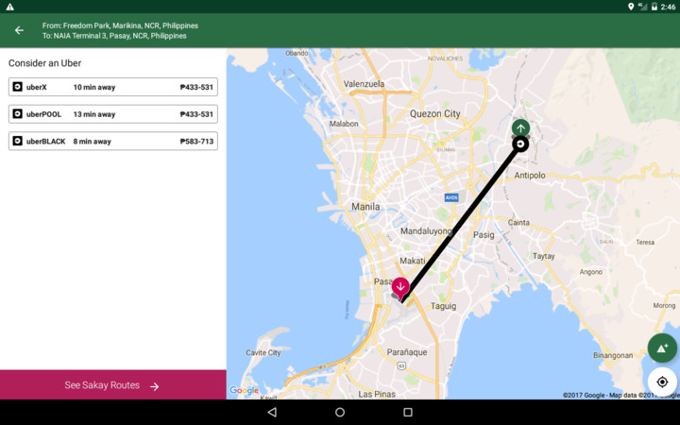
Task: Tap the Android recent apps button
Action: 408,412
